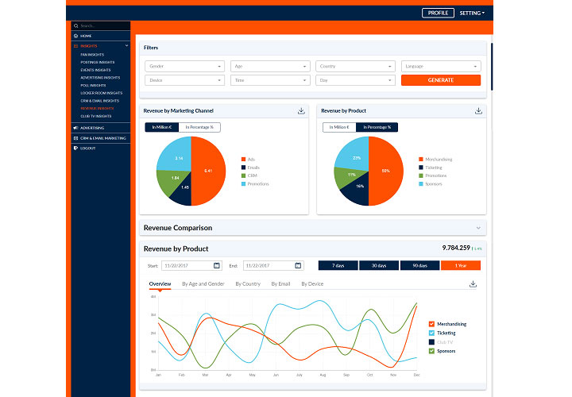This screenshot has width=572, height=397.
Task: Toggle the Merchandising series checkbox in legend
Action: [431, 324]
